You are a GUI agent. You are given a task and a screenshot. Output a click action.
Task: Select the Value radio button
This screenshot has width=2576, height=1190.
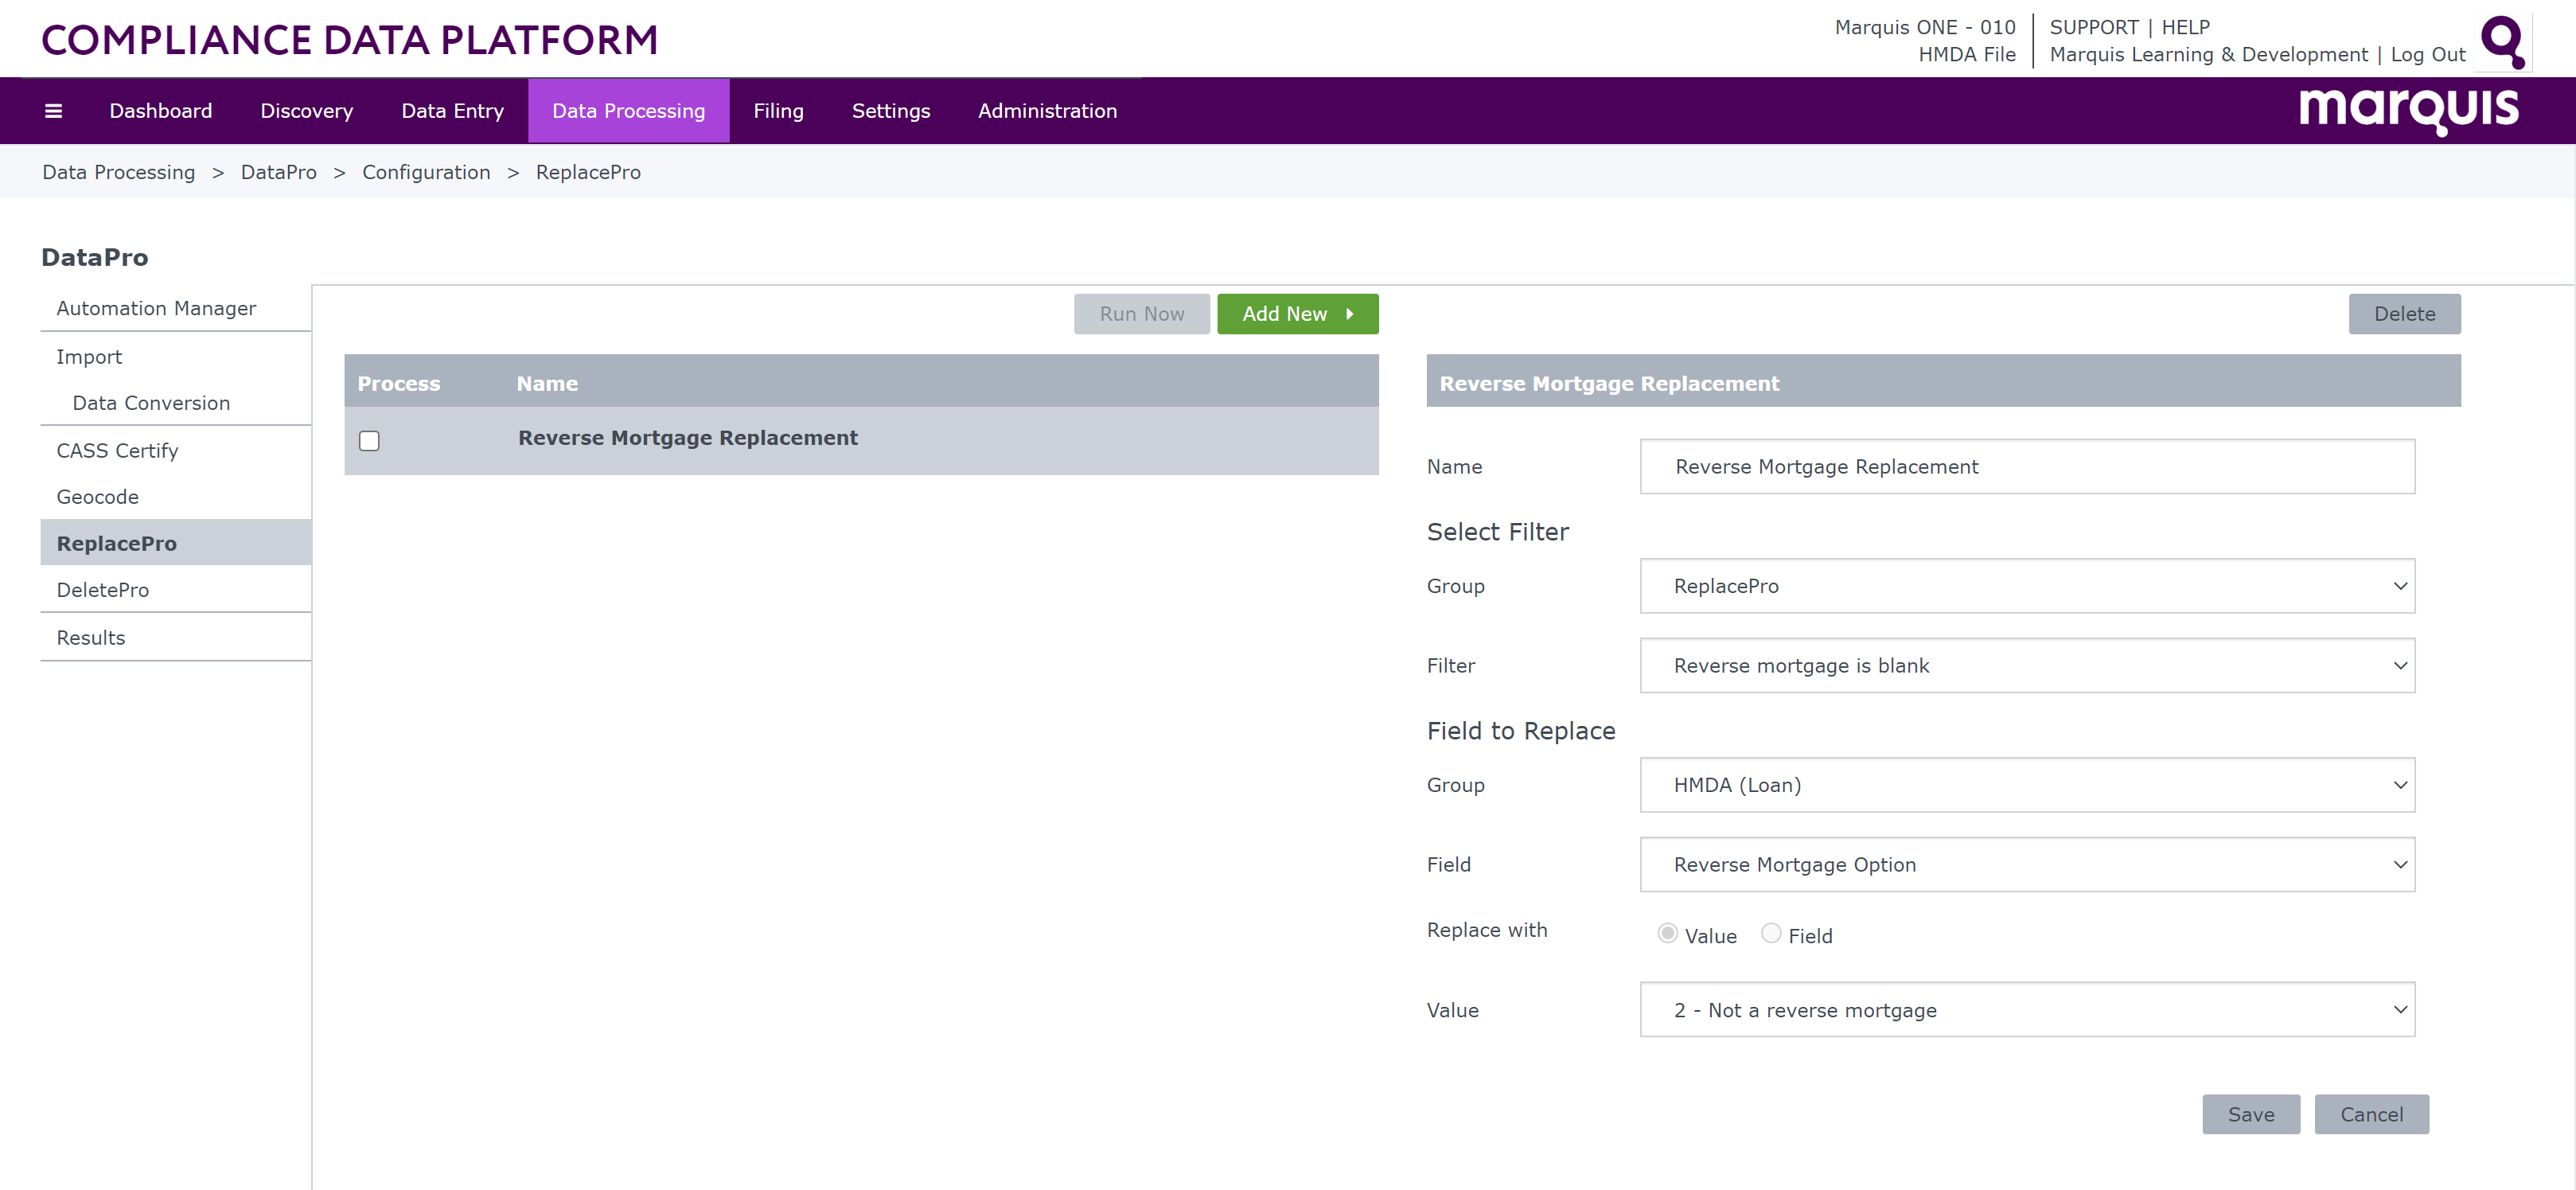point(1667,933)
